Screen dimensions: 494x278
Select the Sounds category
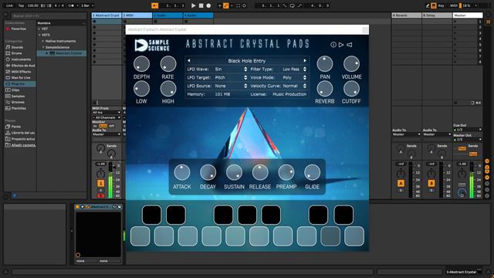[17, 47]
